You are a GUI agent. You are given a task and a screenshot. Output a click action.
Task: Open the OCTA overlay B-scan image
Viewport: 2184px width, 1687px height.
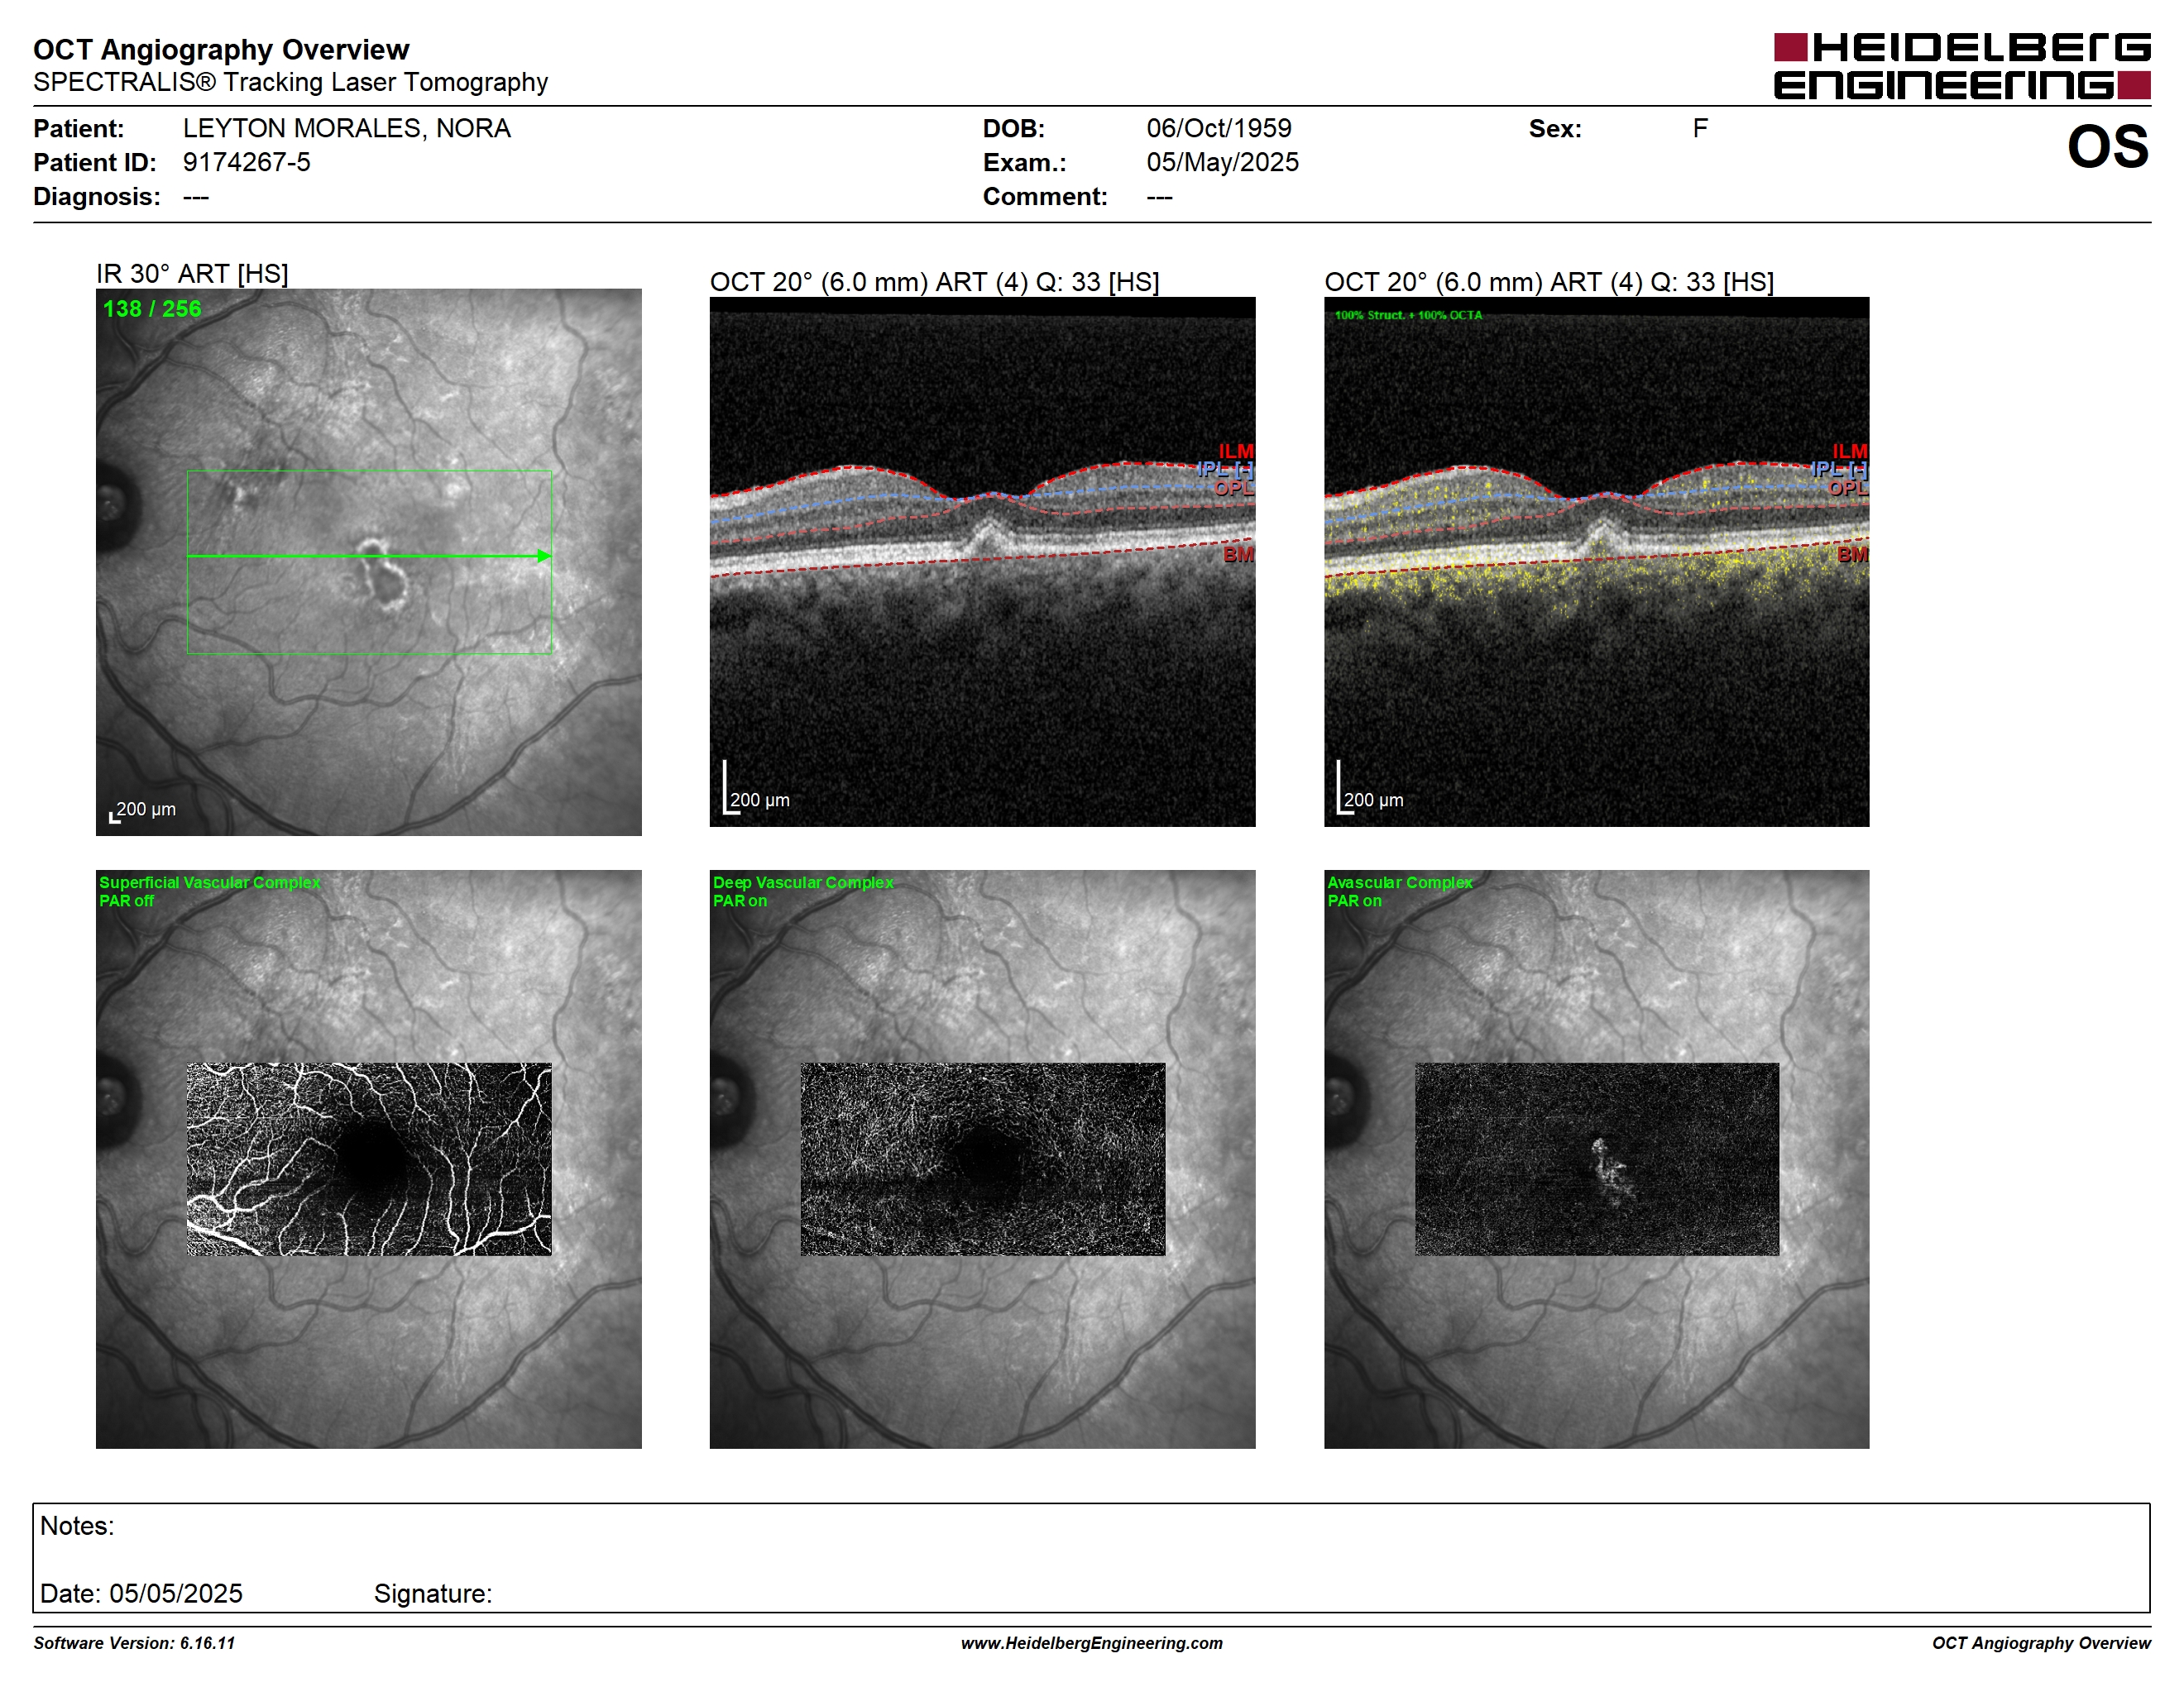point(1596,562)
